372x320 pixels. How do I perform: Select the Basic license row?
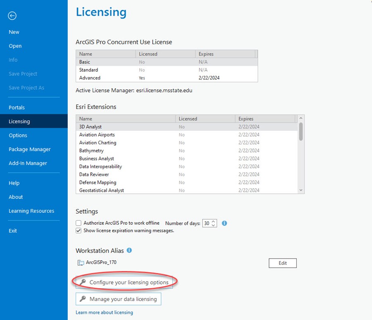pos(167,62)
